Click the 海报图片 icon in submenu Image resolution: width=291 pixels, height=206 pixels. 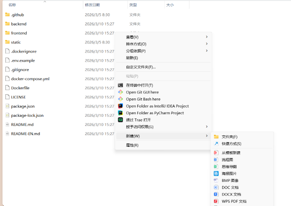(x=216, y=173)
